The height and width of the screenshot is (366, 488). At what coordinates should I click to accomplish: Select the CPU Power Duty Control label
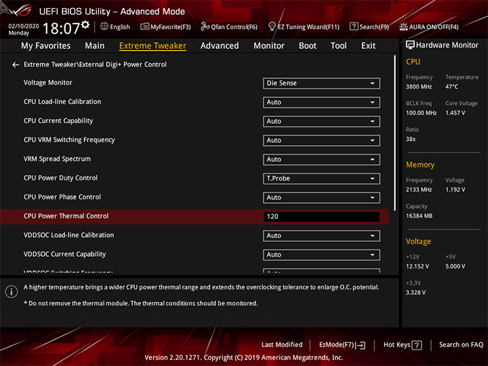60,178
